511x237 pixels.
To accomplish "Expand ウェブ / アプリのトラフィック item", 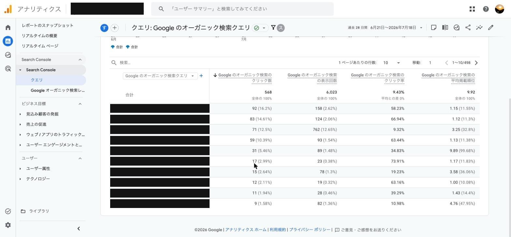I will tap(20, 135).
